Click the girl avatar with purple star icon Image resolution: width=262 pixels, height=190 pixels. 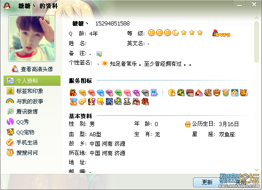(x=91, y=101)
